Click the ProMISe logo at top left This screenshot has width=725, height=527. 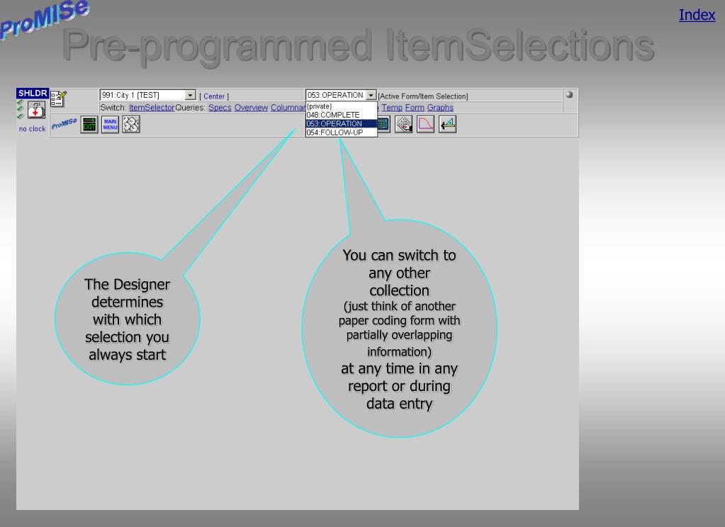coord(44,18)
